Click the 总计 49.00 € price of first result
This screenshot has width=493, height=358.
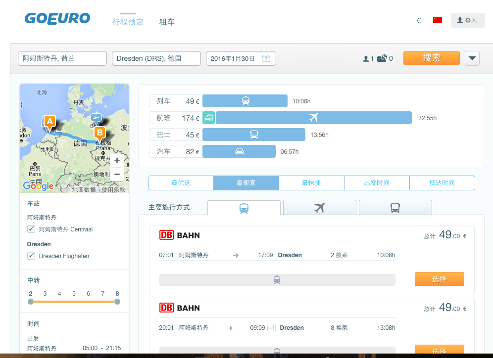click(445, 235)
